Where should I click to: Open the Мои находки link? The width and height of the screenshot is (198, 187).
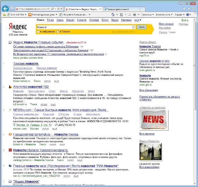(x=166, y=24)
